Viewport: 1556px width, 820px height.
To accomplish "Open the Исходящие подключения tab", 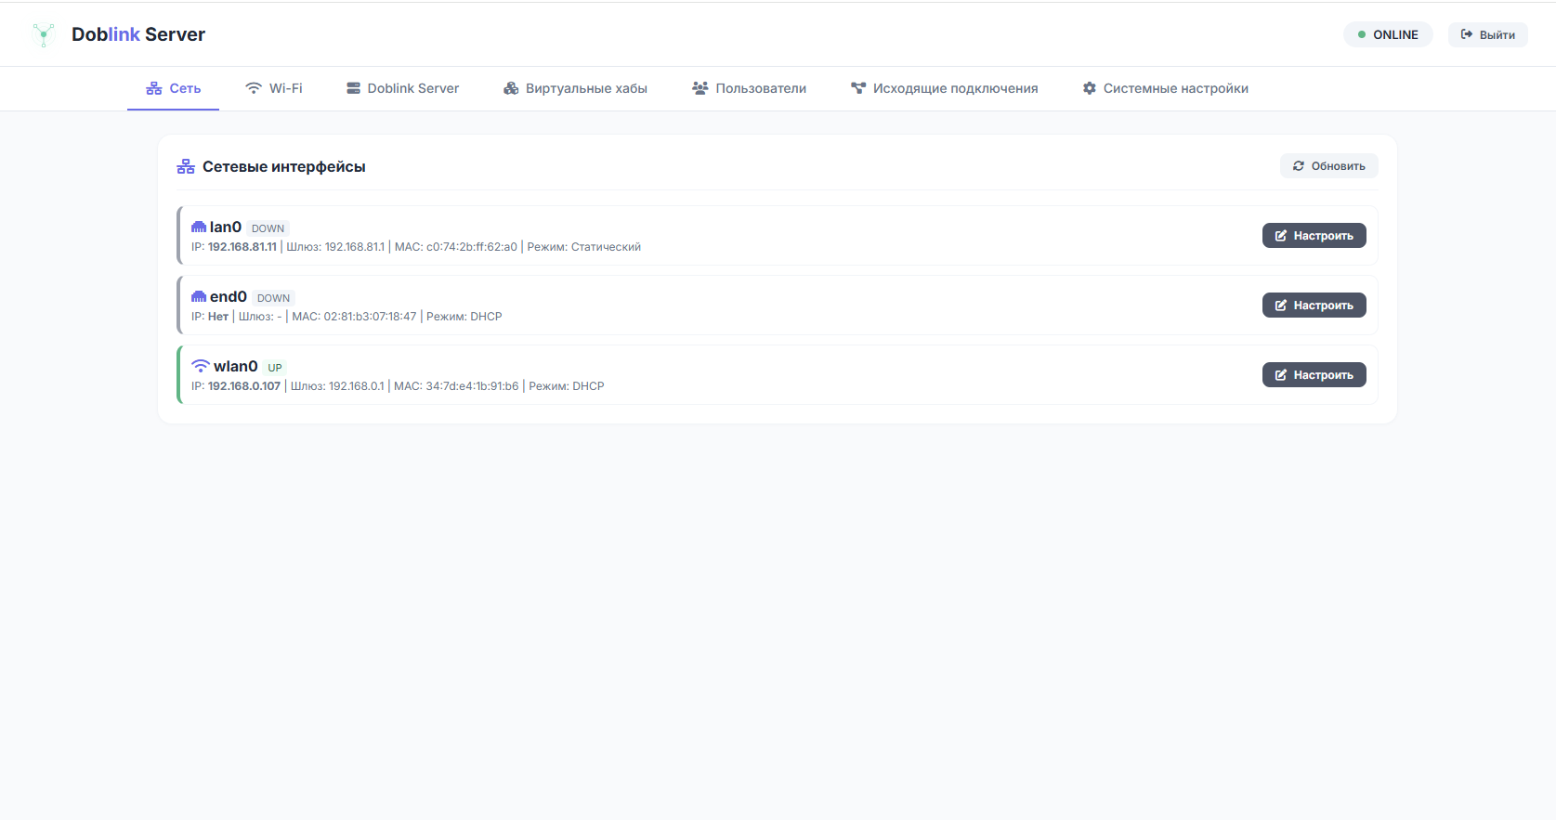I will pos(945,88).
